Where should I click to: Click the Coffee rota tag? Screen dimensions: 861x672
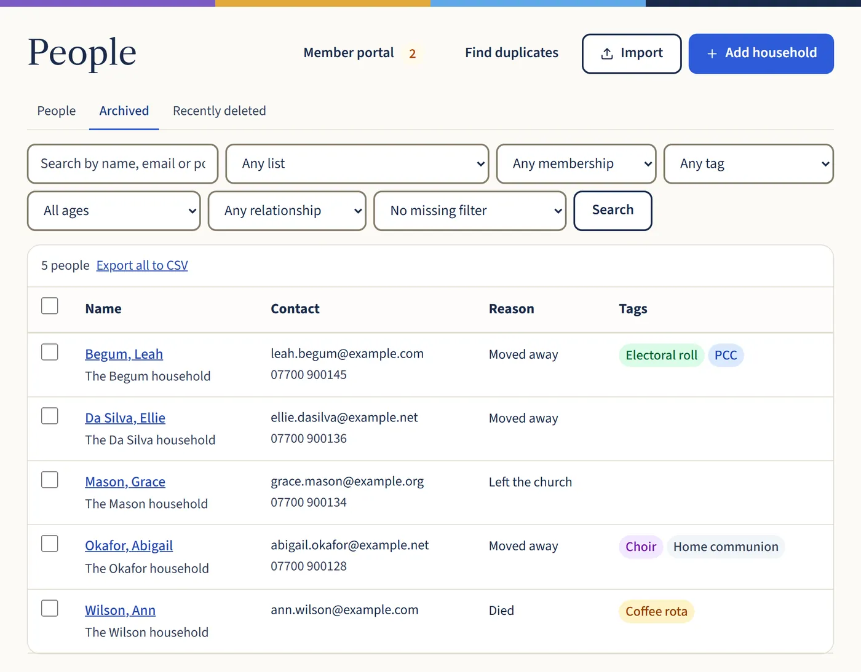[657, 612]
